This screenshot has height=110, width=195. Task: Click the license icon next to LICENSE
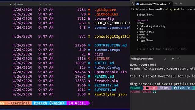(x=89, y=59)
